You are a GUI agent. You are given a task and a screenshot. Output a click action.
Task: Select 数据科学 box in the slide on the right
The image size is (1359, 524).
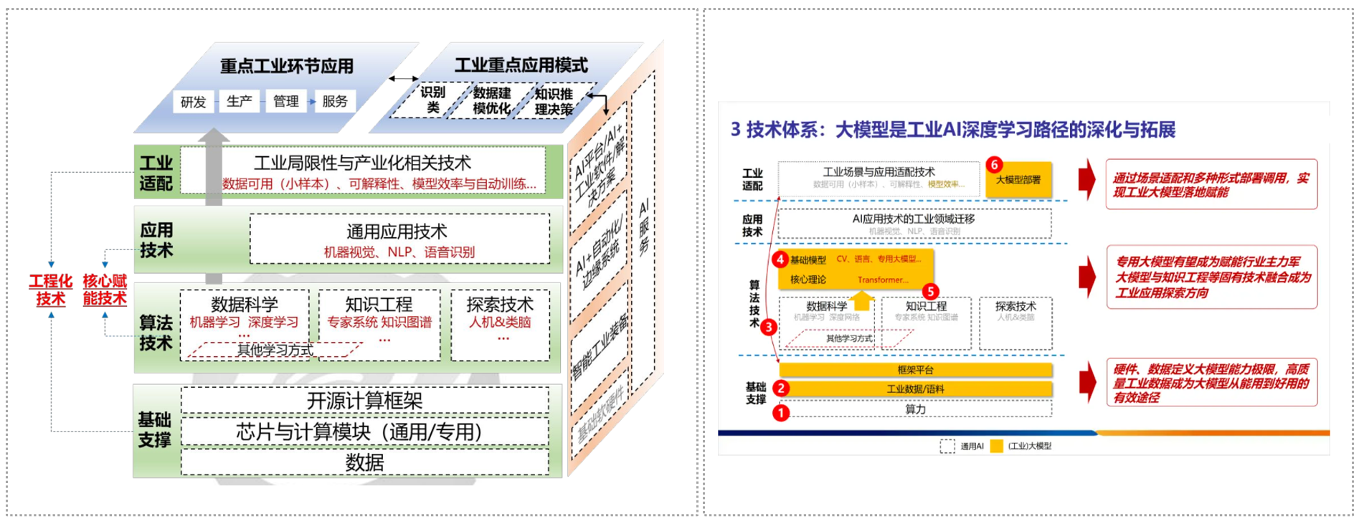click(x=827, y=323)
